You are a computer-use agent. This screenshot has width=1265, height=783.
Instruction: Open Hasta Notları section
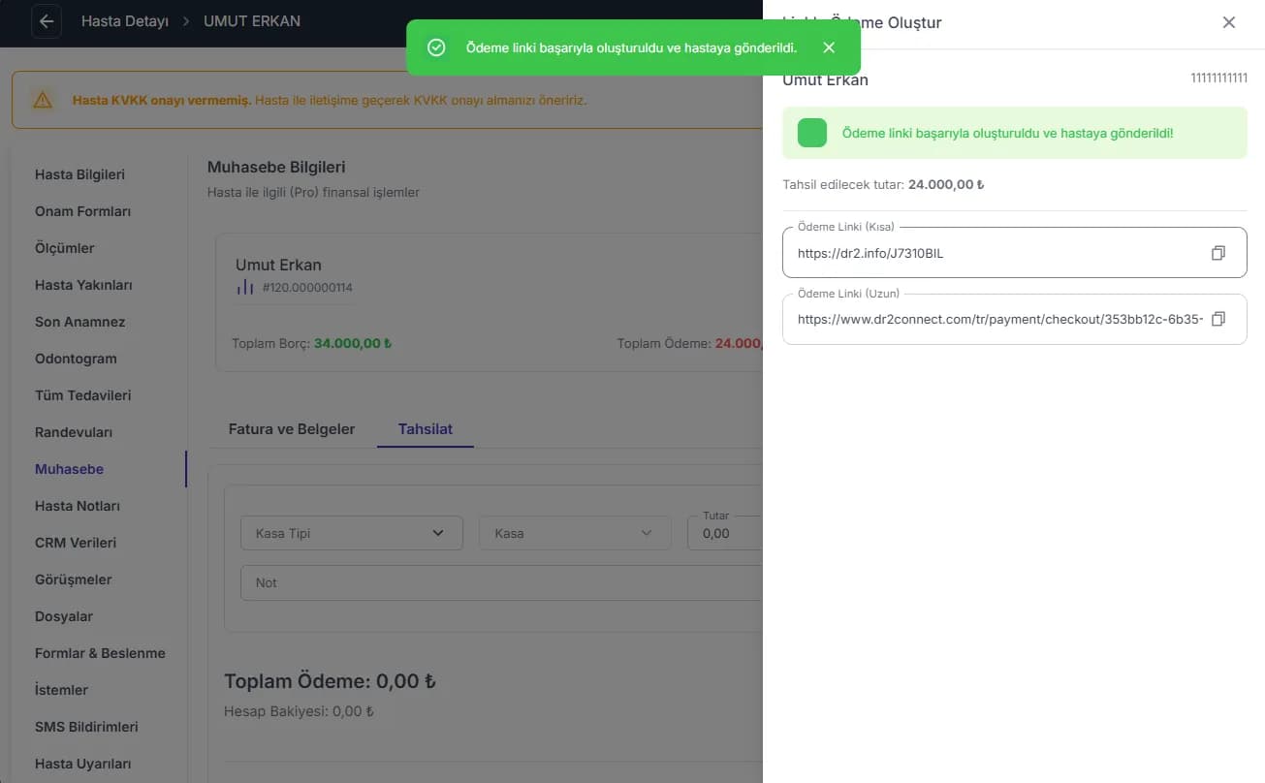(78, 506)
